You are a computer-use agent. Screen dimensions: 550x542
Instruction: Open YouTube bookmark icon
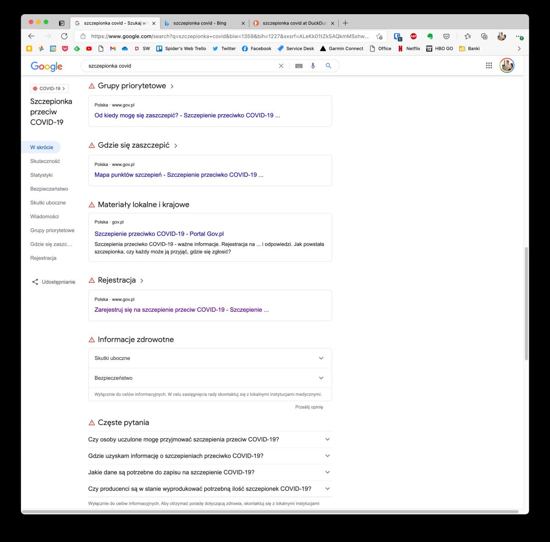coord(89,49)
